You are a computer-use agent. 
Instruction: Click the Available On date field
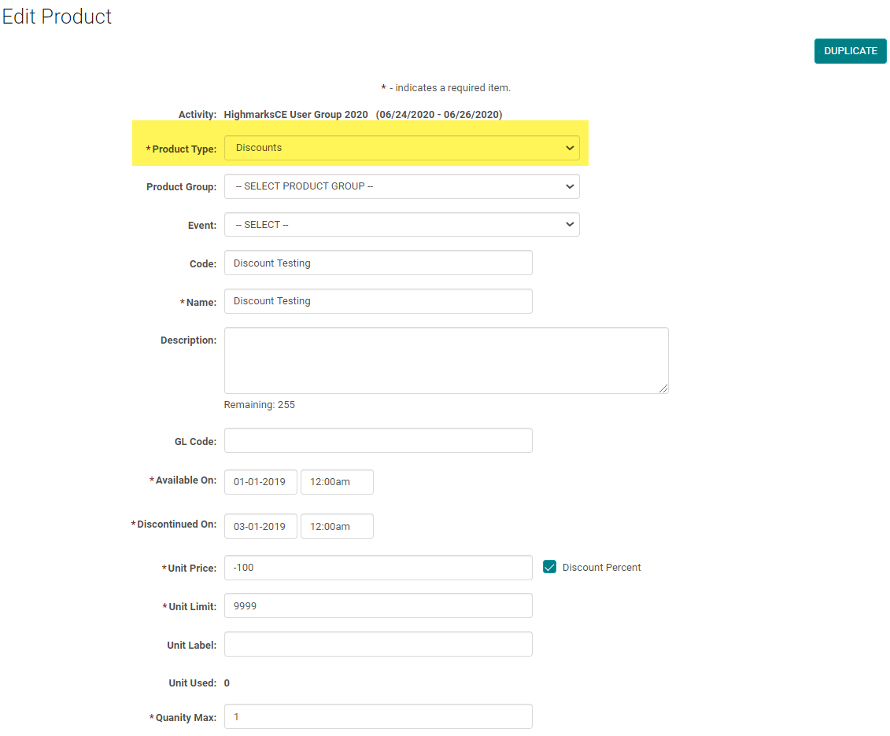260,482
